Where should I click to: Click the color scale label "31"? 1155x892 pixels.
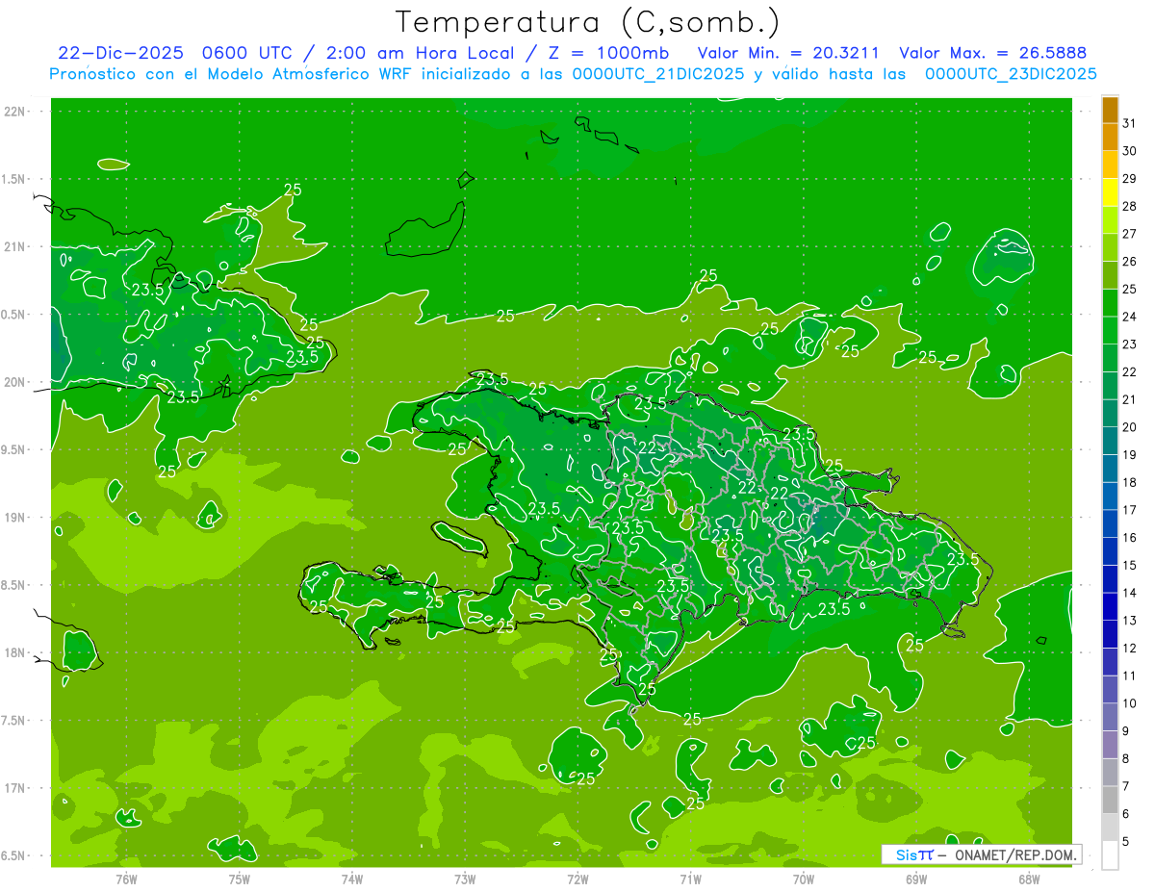tap(1130, 123)
